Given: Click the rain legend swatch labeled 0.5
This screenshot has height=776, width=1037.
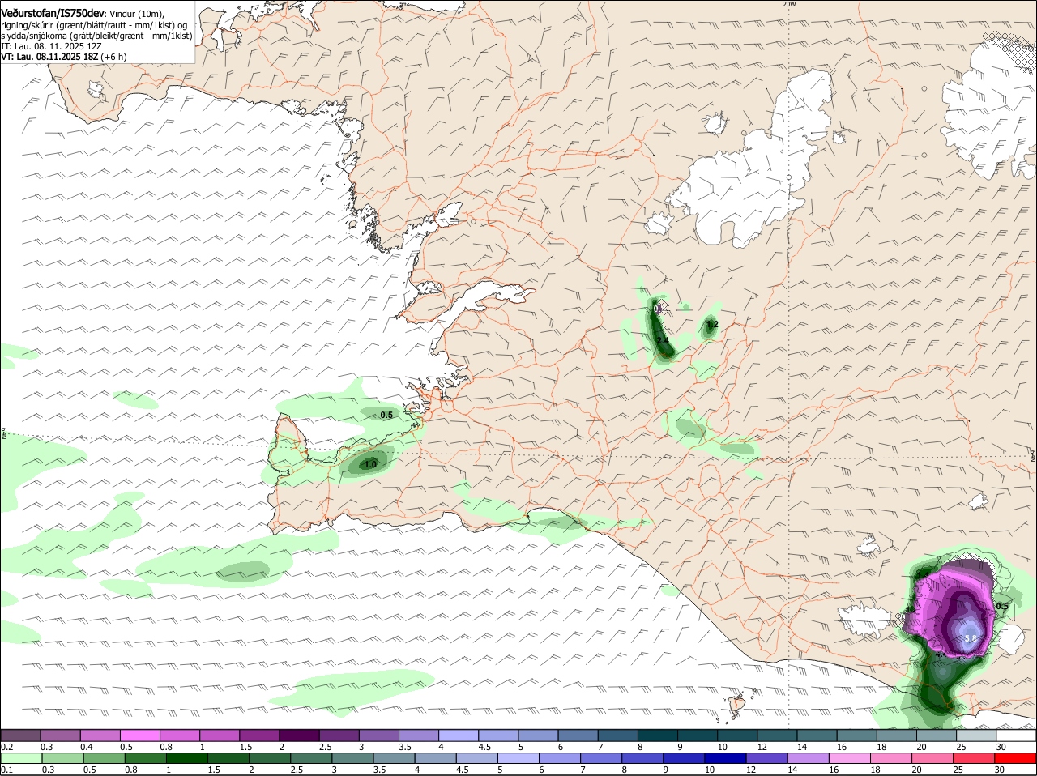Looking at the screenshot, I should (103, 758).
